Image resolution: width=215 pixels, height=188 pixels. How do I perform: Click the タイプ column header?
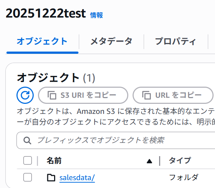tap(180, 160)
